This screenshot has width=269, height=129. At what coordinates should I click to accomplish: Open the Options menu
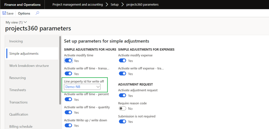(x=24, y=13)
